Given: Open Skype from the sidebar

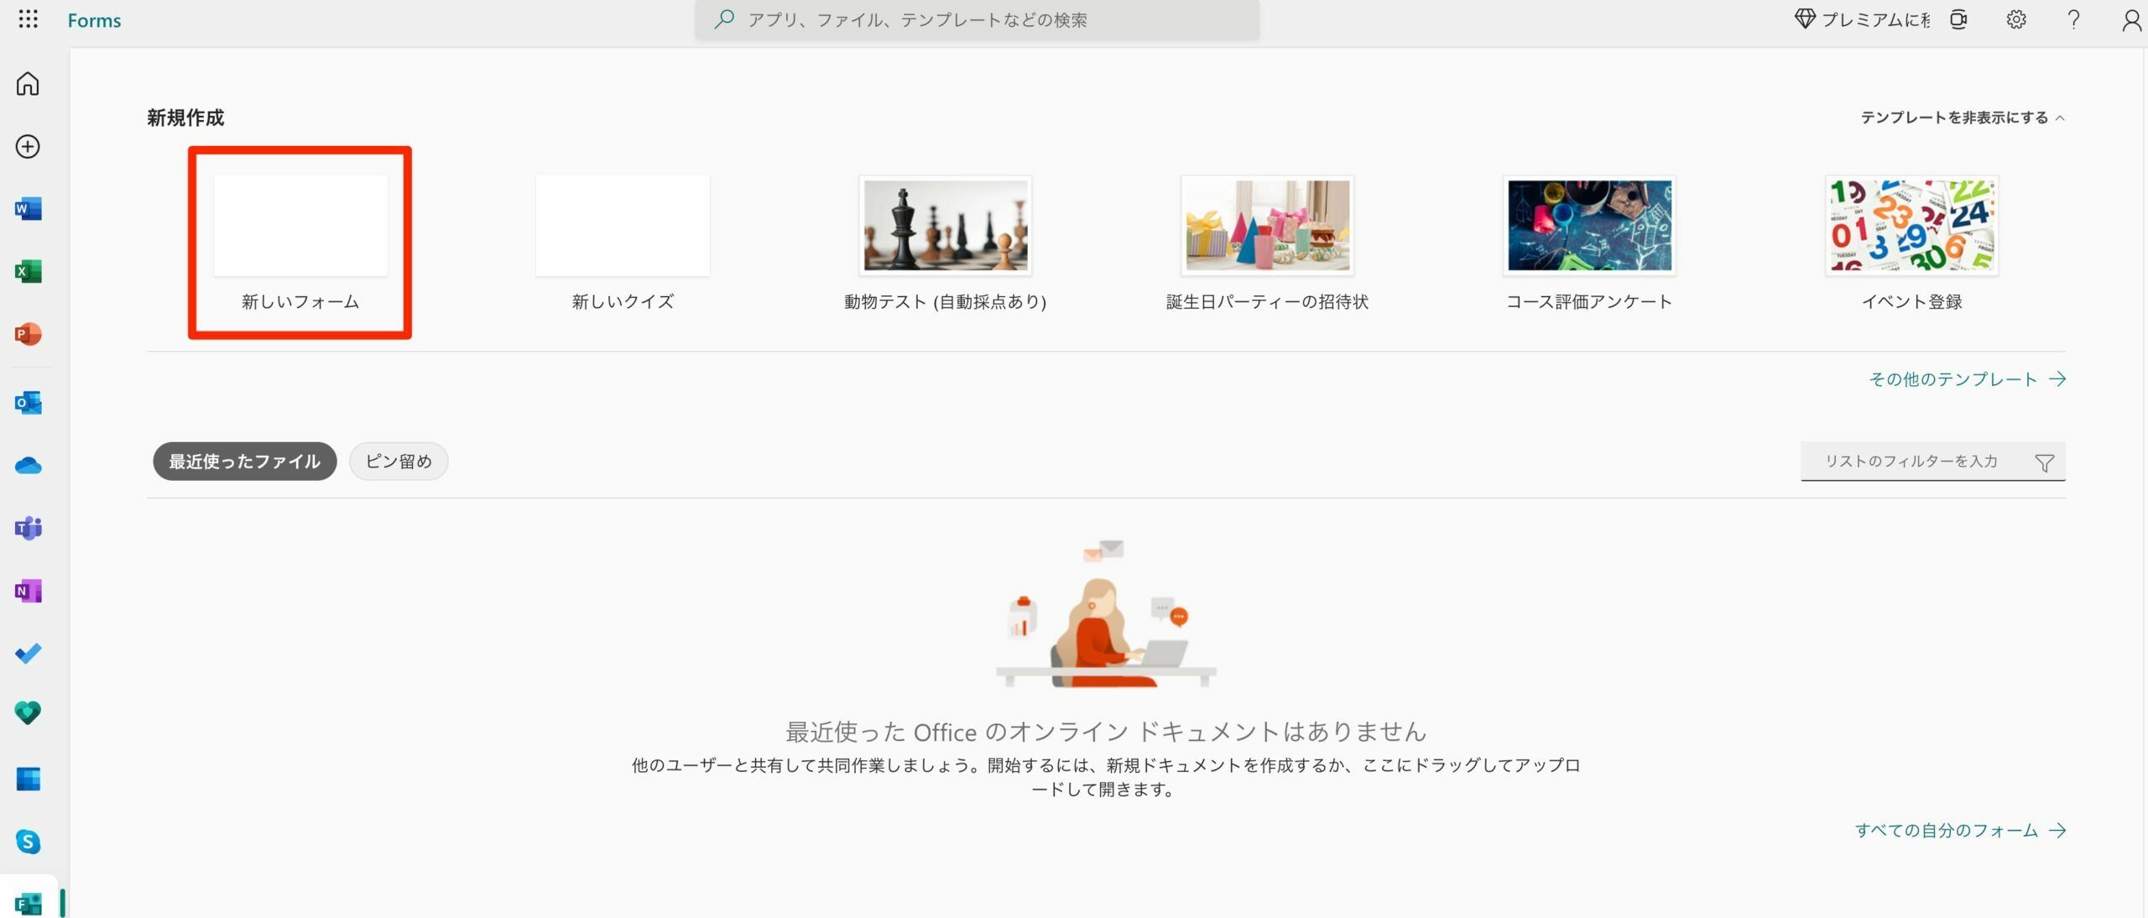Looking at the screenshot, I should point(28,842).
